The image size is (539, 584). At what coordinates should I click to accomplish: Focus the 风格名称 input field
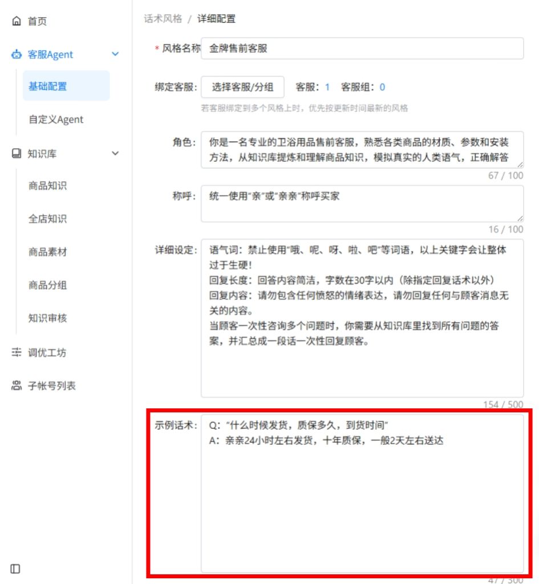click(362, 48)
